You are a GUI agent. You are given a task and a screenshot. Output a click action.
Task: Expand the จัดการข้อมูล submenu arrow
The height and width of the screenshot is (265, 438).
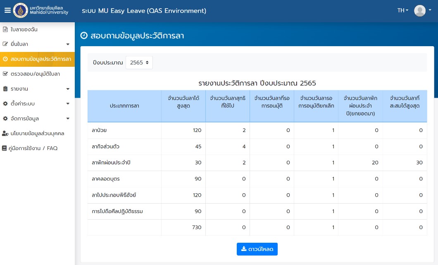pyautogui.click(x=68, y=119)
